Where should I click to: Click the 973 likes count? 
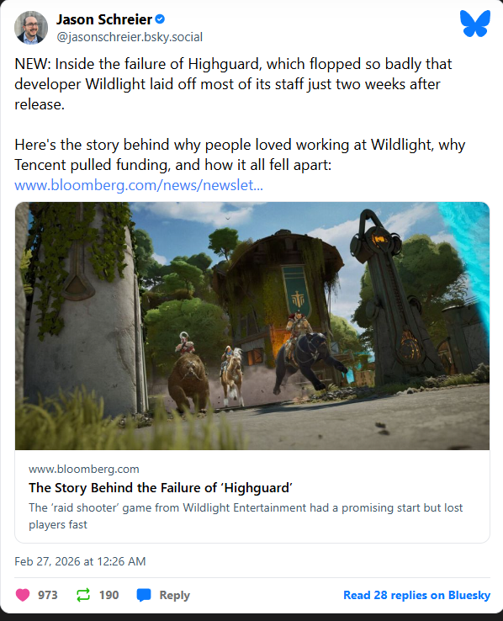[47, 595]
